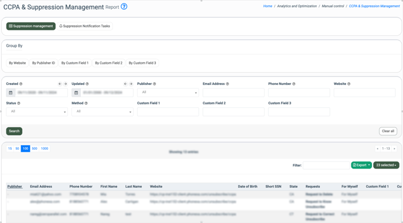Screen dimensions: 403x223
Task: Click the Search button
Action: click(x=14, y=131)
